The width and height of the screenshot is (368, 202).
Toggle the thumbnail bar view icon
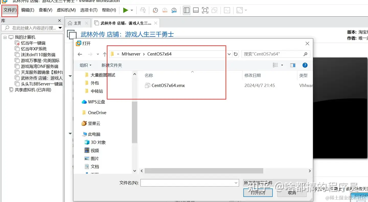coord(196,10)
